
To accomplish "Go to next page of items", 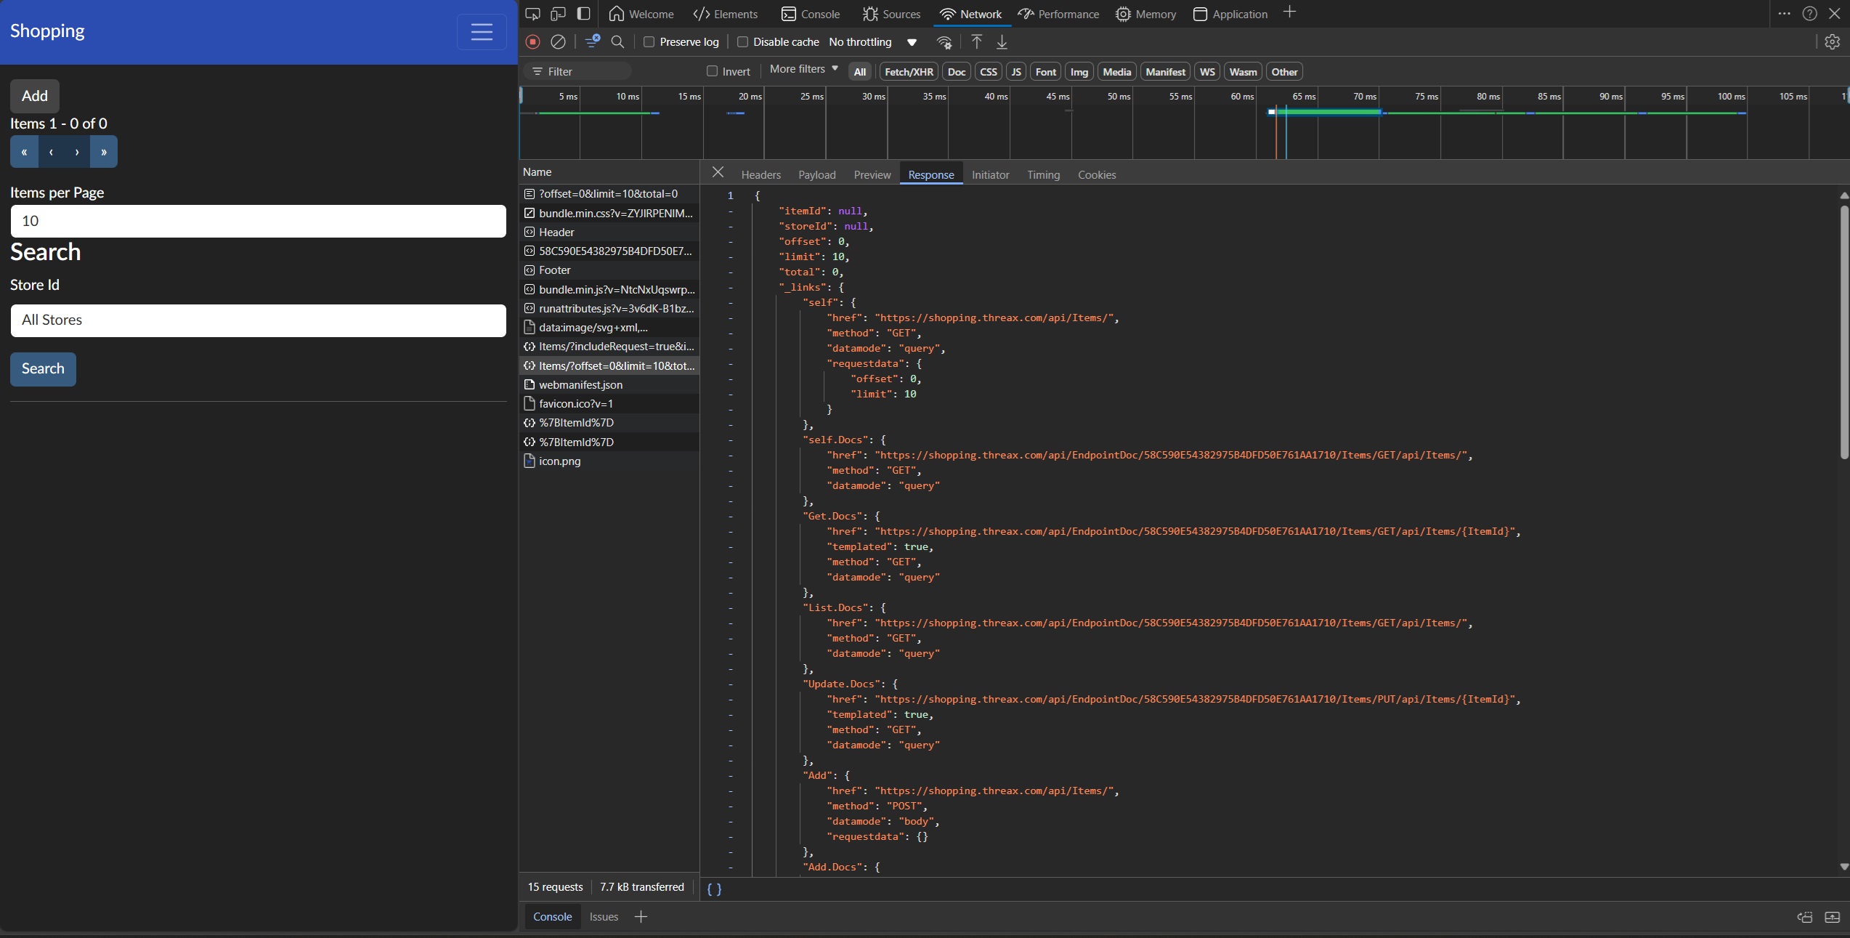I will [x=77, y=152].
